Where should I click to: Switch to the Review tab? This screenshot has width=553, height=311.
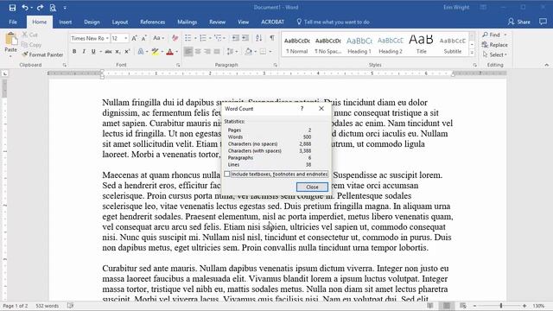217,22
